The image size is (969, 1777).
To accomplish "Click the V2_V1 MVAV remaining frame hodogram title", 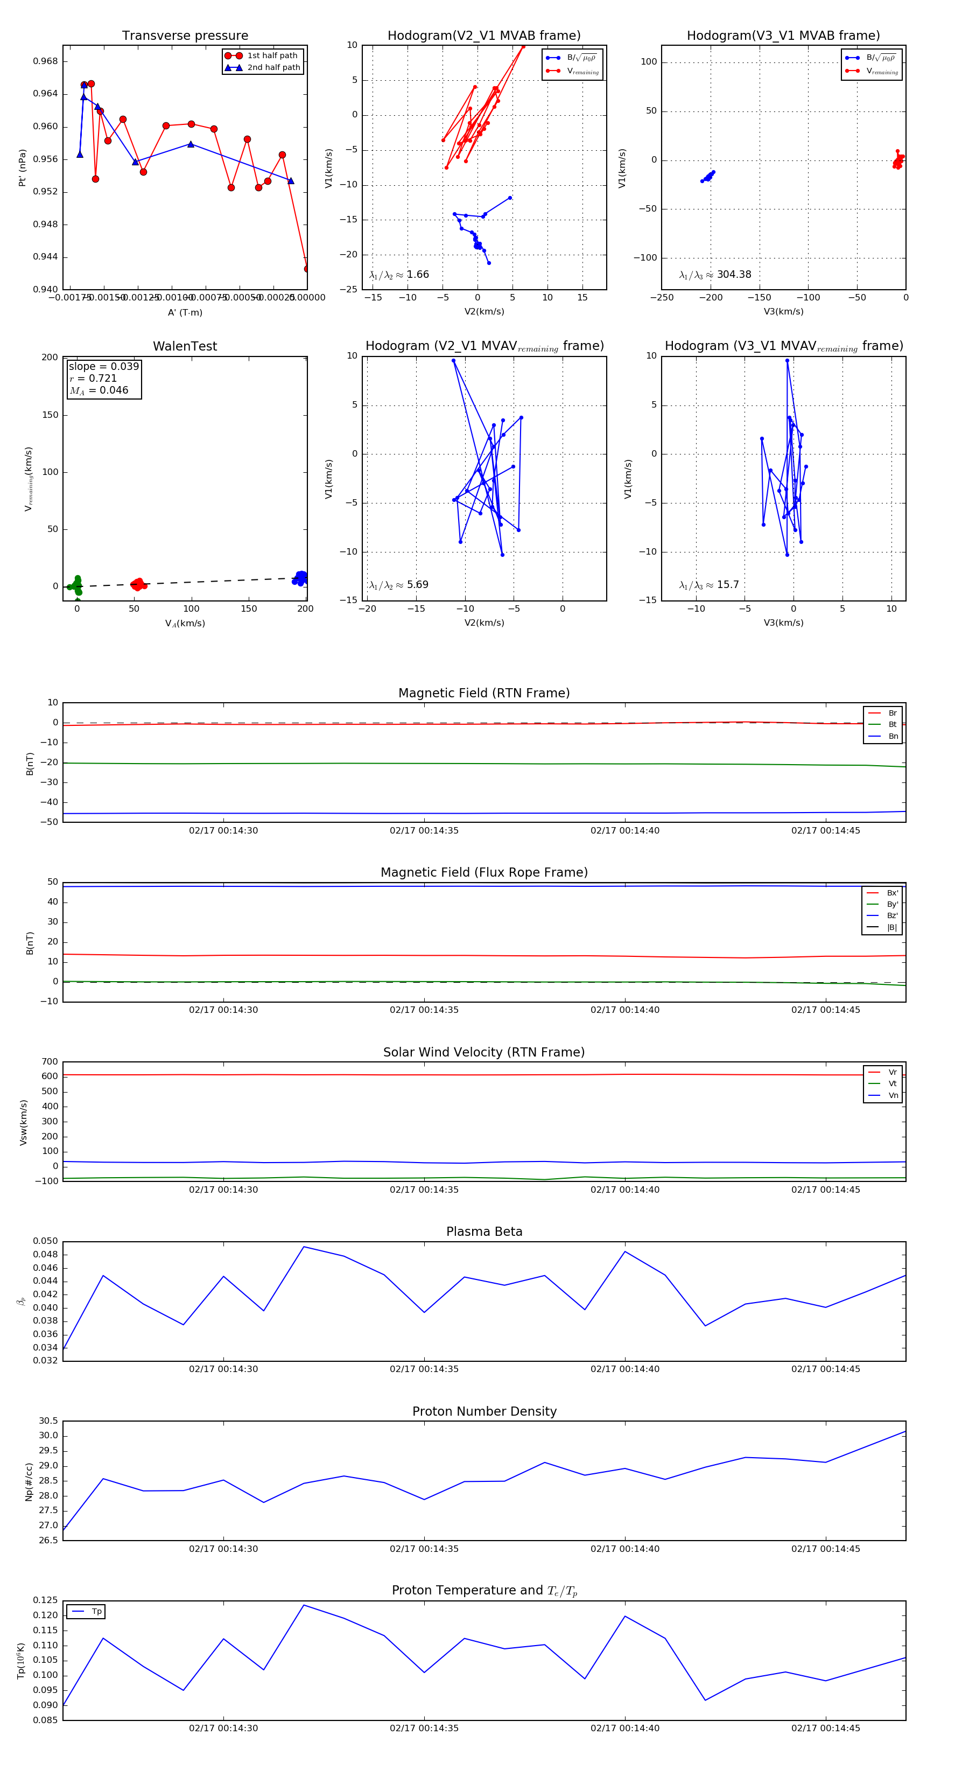I will click(484, 346).
